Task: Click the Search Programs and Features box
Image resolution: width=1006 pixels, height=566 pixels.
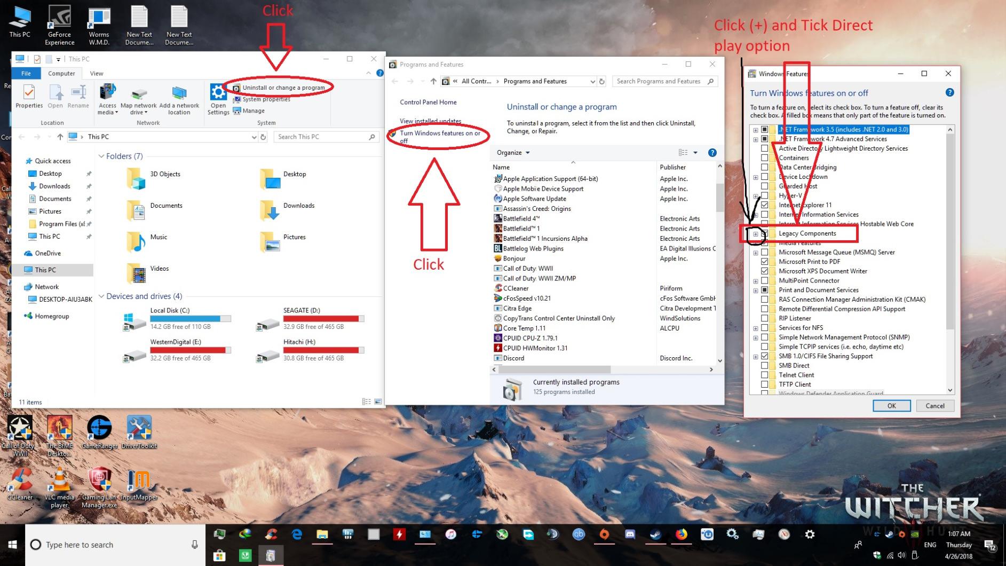Action: pos(659,81)
